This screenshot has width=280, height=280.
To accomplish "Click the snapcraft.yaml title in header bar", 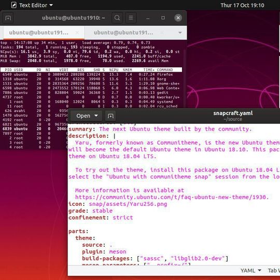I will [233, 113].
